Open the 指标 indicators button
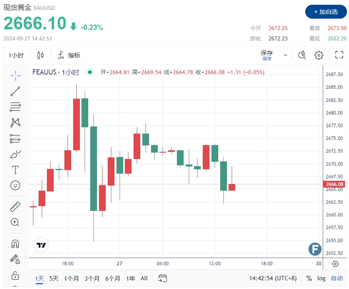Screen dimensions: 349x289 (69, 56)
